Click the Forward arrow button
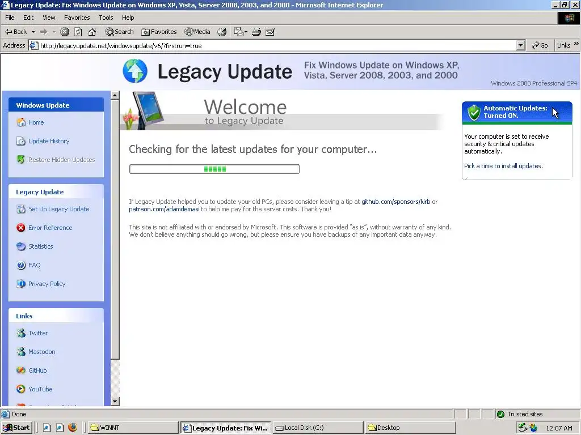This screenshot has height=435, width=581. point(43,32)
